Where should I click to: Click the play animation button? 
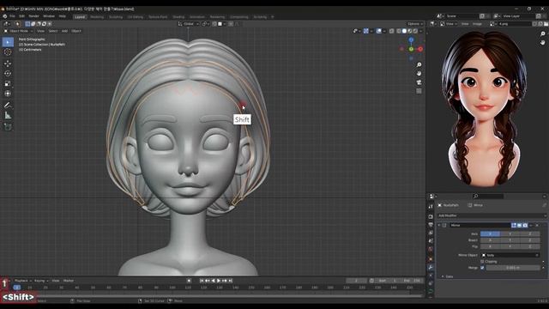tap(219, 281)
